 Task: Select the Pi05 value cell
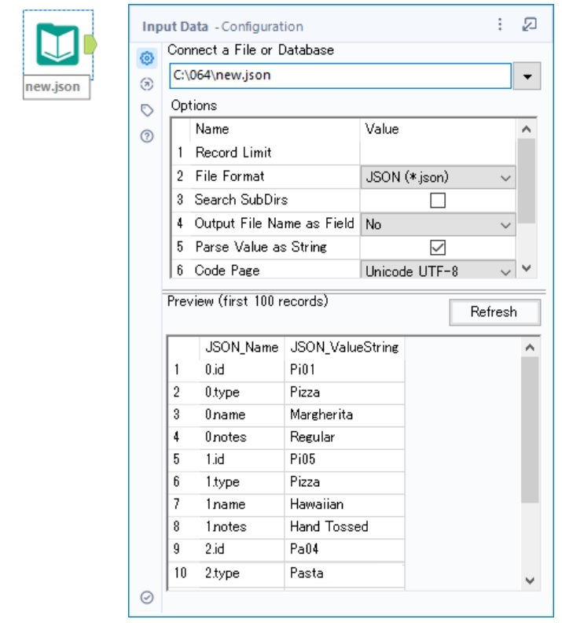[344, 459]
